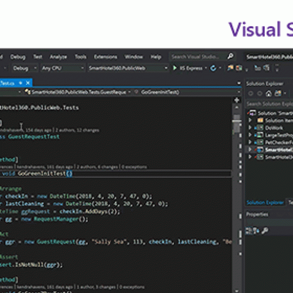Start debugging with IIS Express

[187, 68]
